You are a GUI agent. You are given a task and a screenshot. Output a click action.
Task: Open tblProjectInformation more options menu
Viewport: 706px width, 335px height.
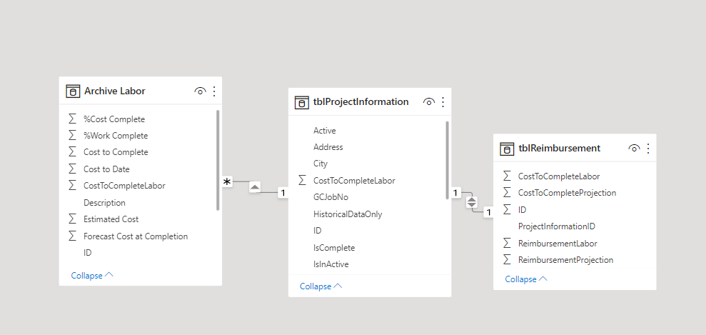[x=443, y=102]
